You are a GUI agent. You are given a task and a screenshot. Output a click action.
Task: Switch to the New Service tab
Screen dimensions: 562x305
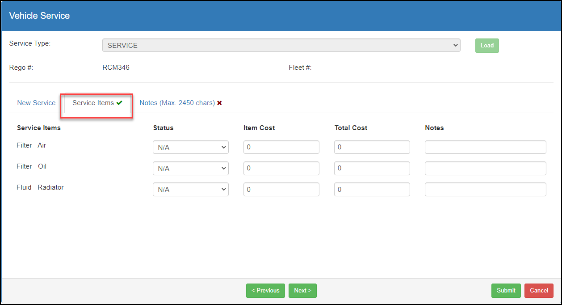pyautogui.click(x=36, y=103)
